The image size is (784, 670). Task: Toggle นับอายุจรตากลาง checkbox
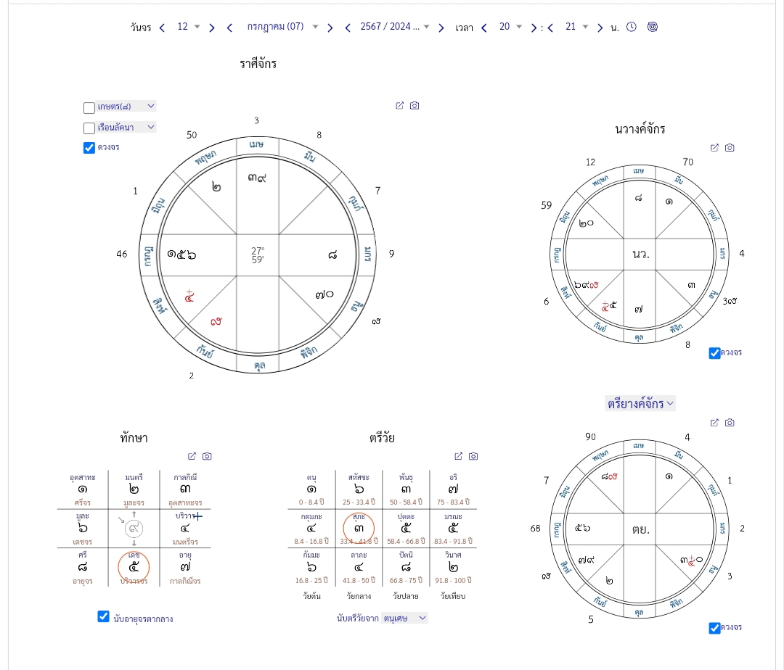click(104, 616)
